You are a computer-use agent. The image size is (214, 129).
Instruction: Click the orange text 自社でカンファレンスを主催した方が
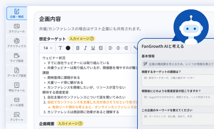(x=92, y=102)
